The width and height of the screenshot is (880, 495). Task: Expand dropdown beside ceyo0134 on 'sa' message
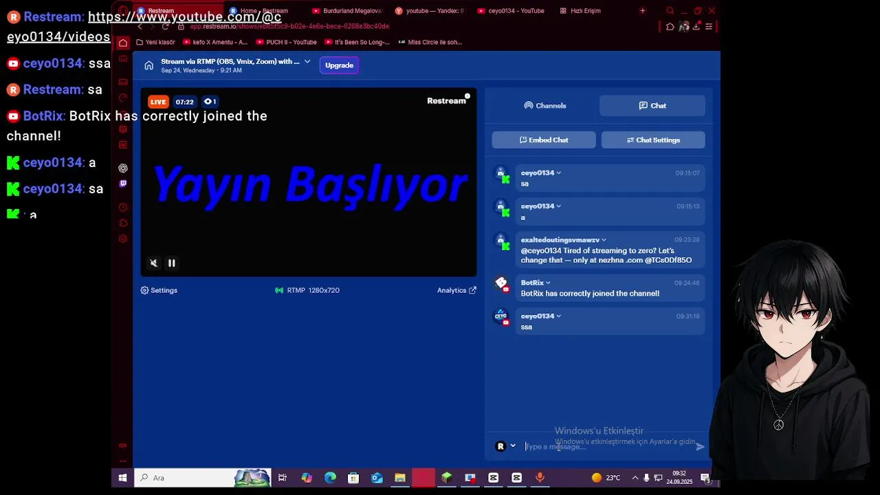pos(558,173)
